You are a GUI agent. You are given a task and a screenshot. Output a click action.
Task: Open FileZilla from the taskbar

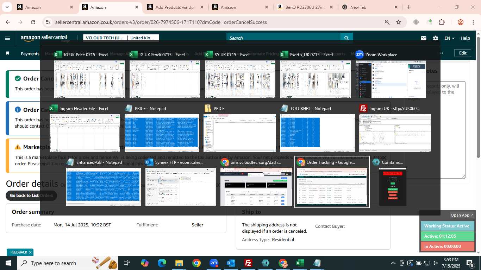click(248, 263)
